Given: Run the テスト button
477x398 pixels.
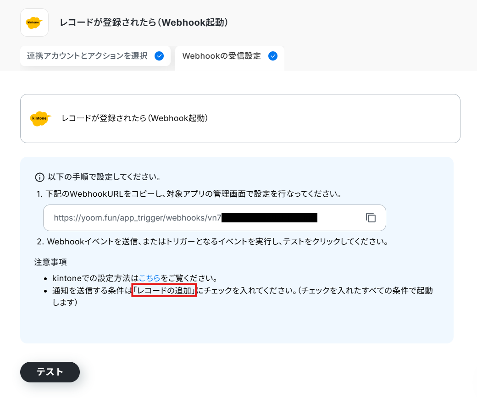Looking at the screenshot, I should [x=50, y=372].
